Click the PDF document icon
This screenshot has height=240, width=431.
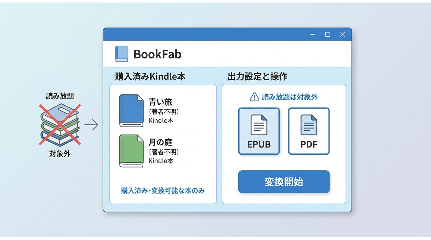[x=309, y=125]
